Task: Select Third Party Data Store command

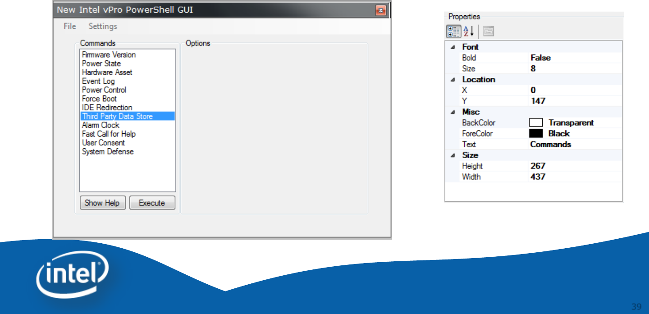Action: coord(128,116)
